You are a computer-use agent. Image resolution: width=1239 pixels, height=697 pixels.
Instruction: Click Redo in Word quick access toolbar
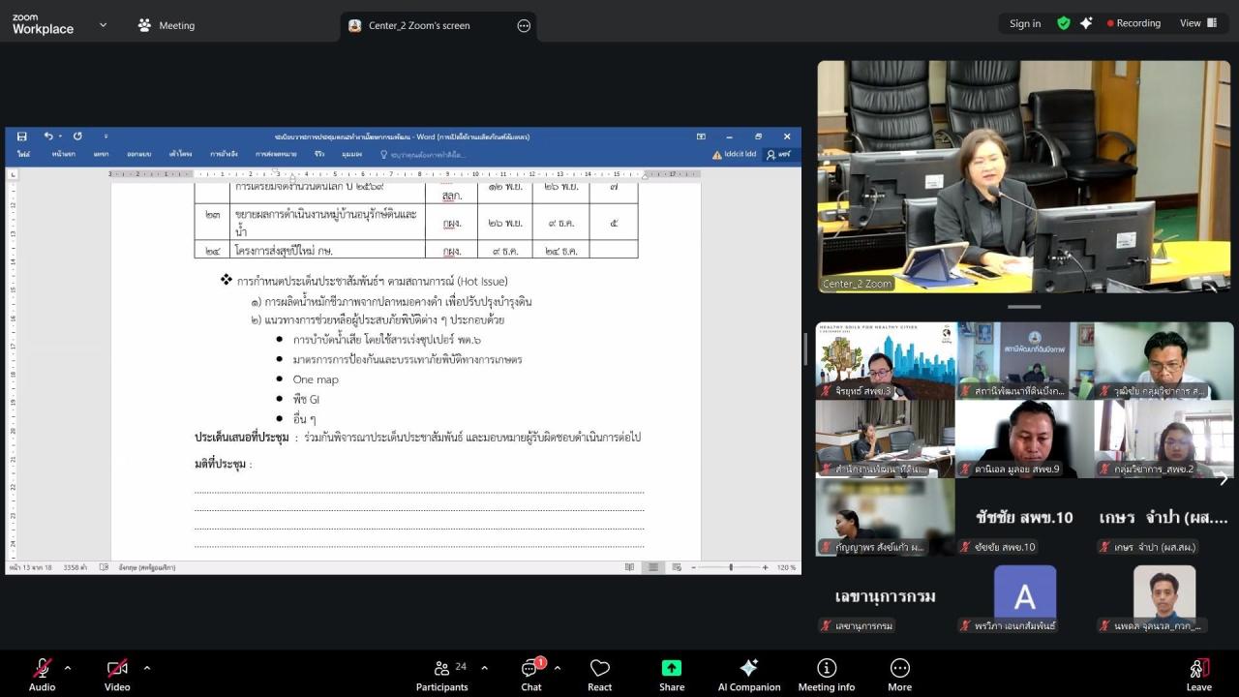pyautogui.click(x=77, y=136)
